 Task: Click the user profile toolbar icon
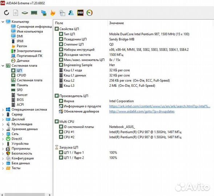pyautogui.click(x=71, y=13)
